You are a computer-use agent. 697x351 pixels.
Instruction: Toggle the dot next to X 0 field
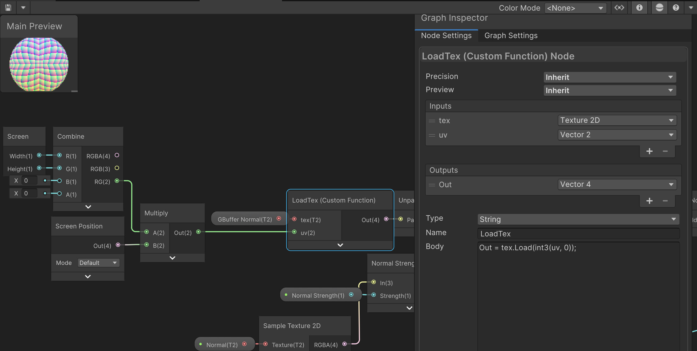pos(45,180)
